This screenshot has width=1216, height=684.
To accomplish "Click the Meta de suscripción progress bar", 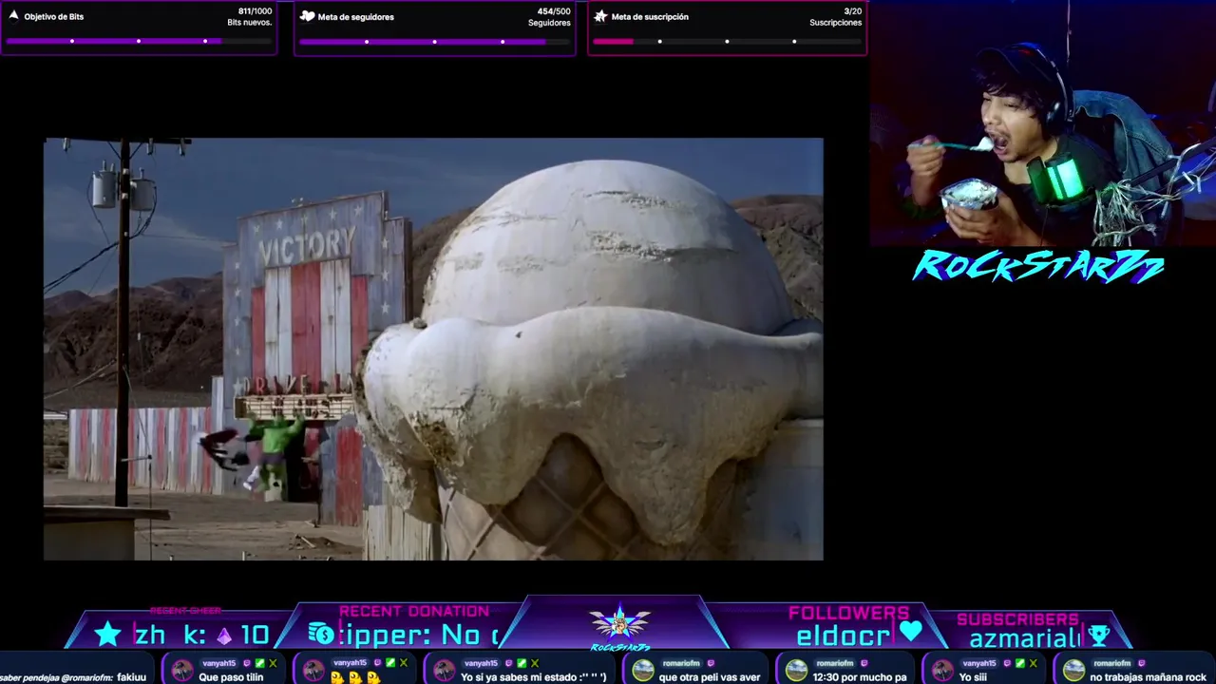I will click(x=727, y=41).
